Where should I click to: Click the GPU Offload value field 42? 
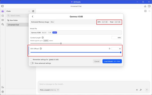pyautogui.click(x=116, y=49)
